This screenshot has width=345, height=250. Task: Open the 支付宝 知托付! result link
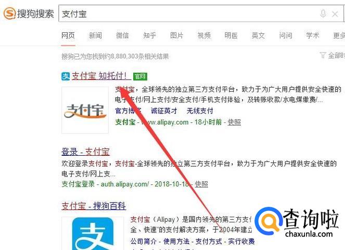[100, 76]
